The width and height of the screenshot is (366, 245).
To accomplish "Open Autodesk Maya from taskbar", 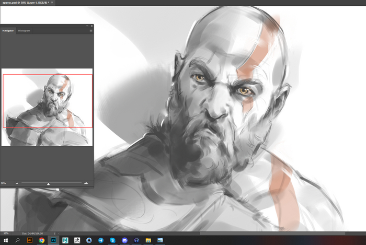I will pyautogui.click(x=65, y=240).
